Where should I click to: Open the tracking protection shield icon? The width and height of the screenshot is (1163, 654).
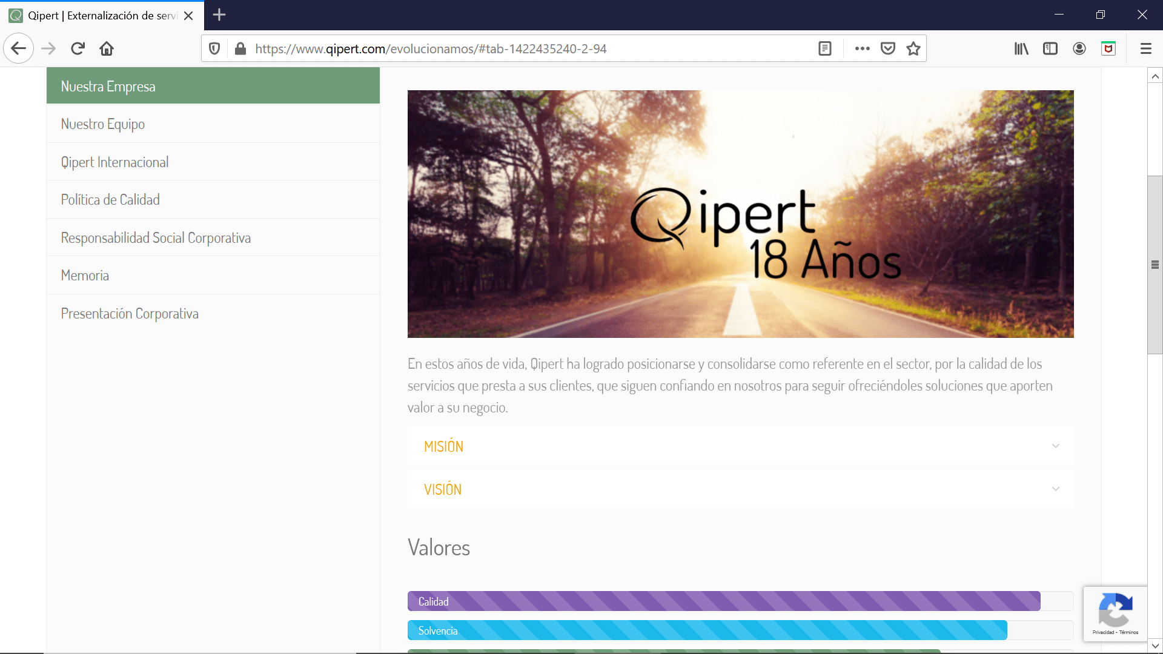pyautogui.click(x=214, y=48)
